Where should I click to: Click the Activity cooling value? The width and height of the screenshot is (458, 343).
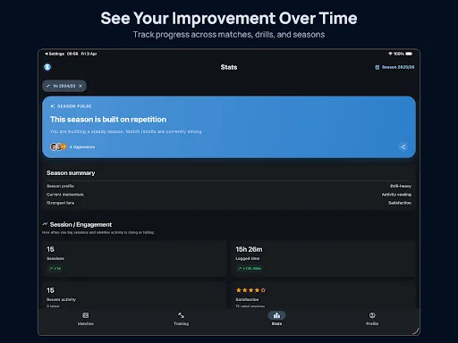point(396,195)
